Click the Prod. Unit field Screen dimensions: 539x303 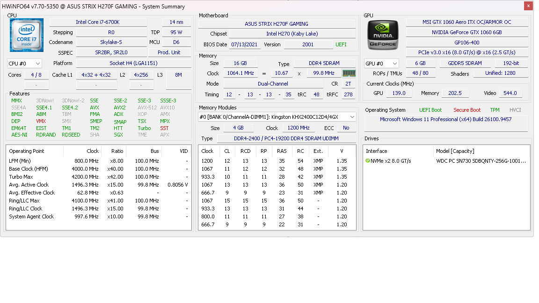[x=169, y=52]
